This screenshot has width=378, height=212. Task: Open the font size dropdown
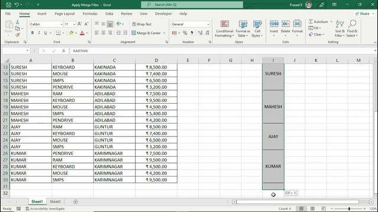coord(74,24)
